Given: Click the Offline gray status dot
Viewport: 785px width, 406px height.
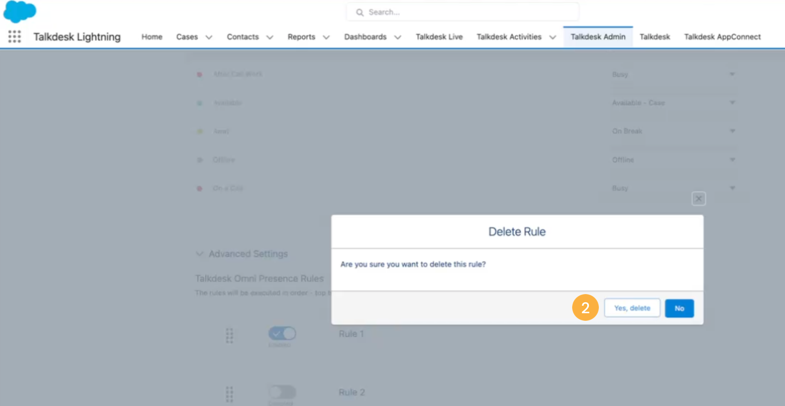Looking at the screenshot, I should (199, 160).
